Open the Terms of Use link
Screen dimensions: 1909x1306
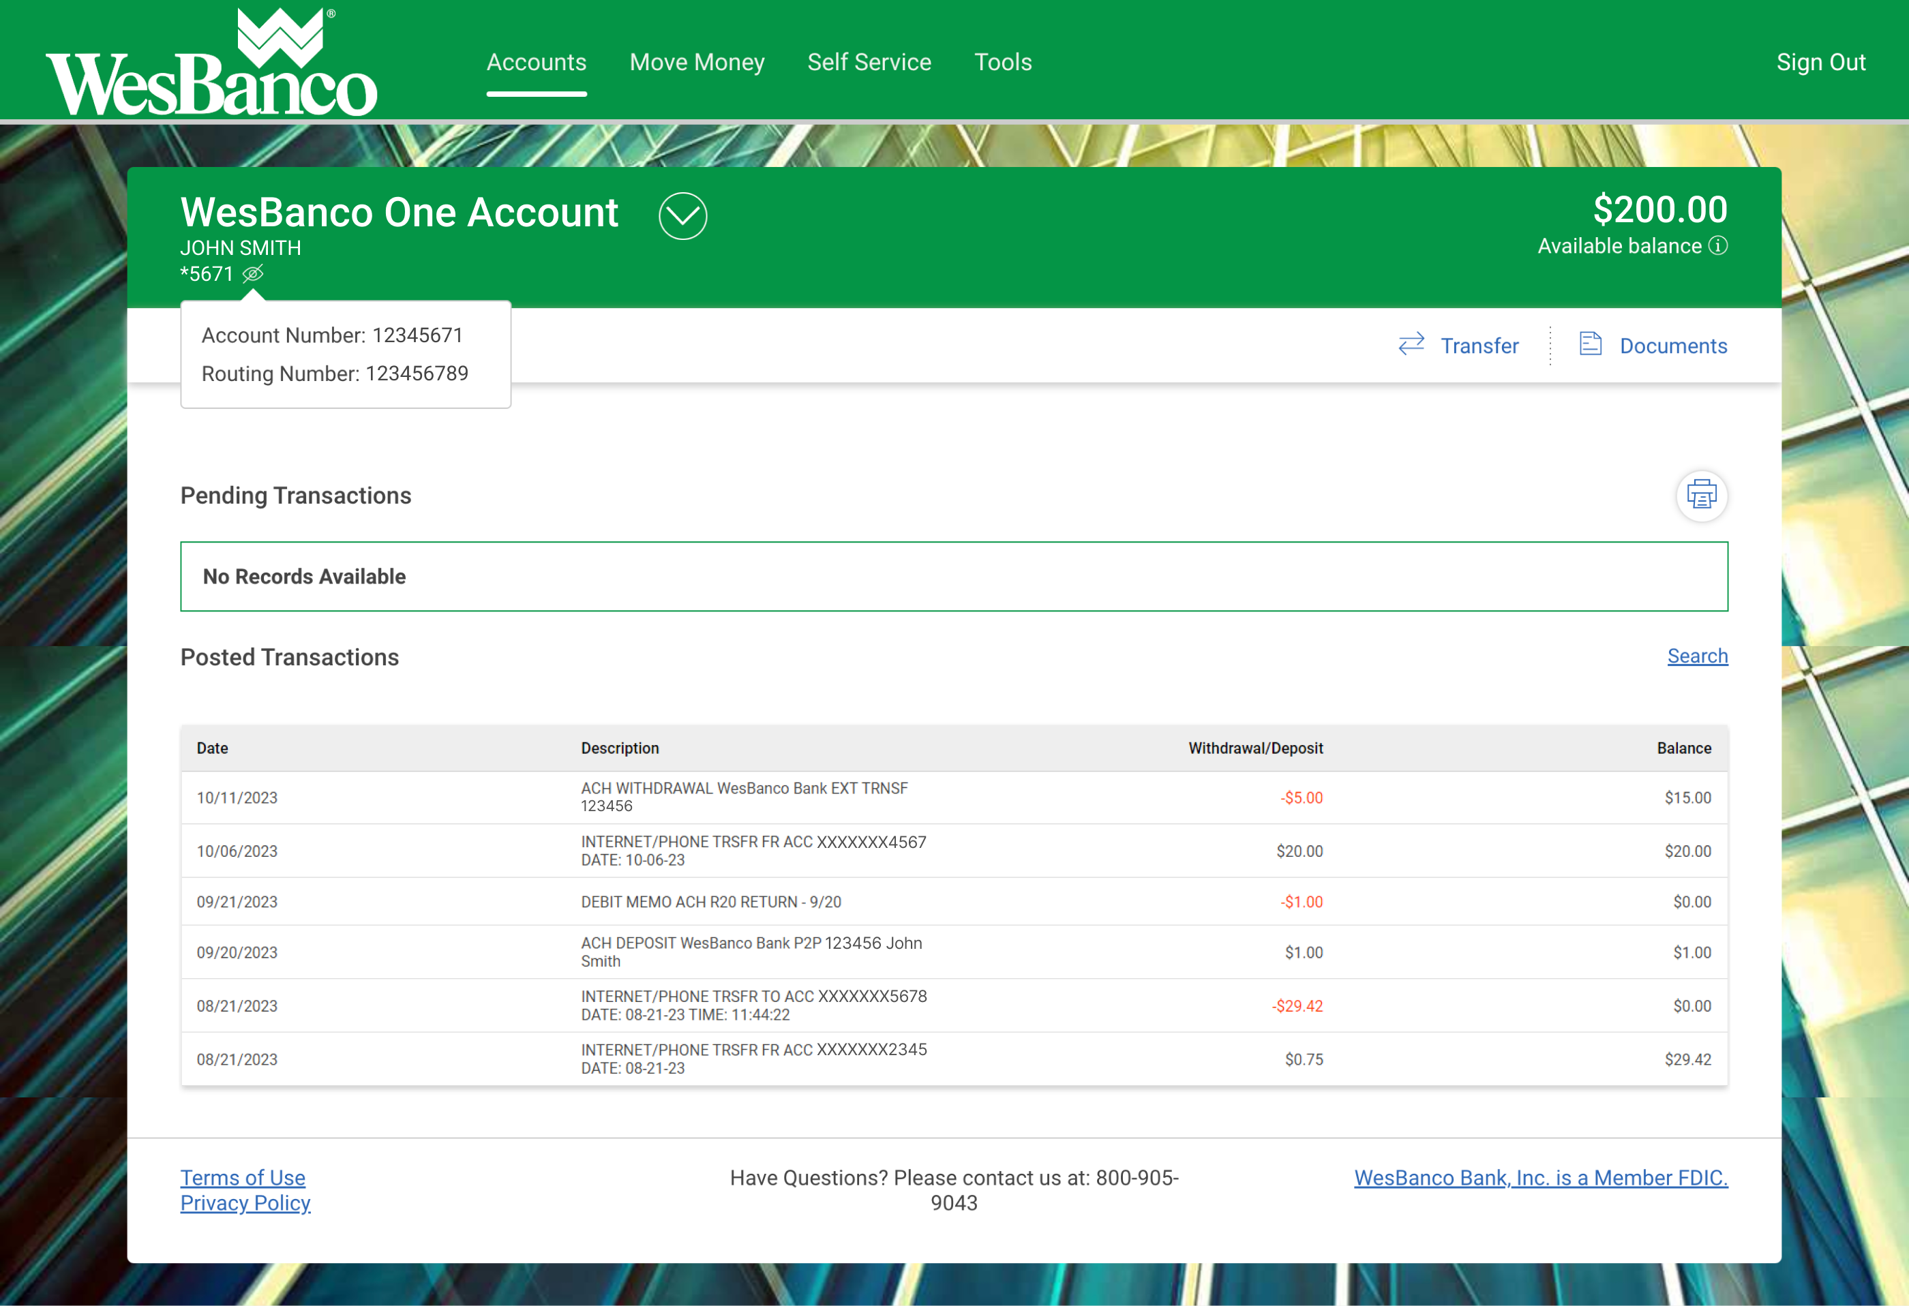coord(242,1178)
